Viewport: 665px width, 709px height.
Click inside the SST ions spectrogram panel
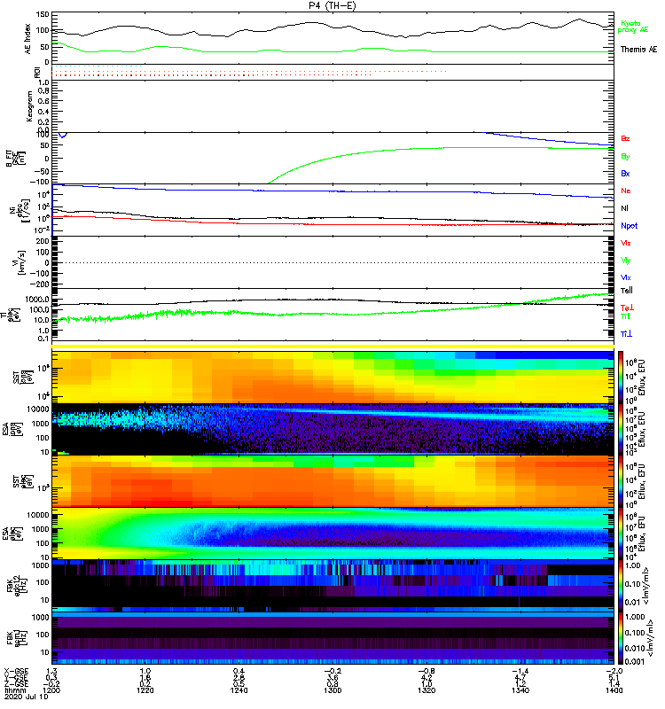[333, 378]
